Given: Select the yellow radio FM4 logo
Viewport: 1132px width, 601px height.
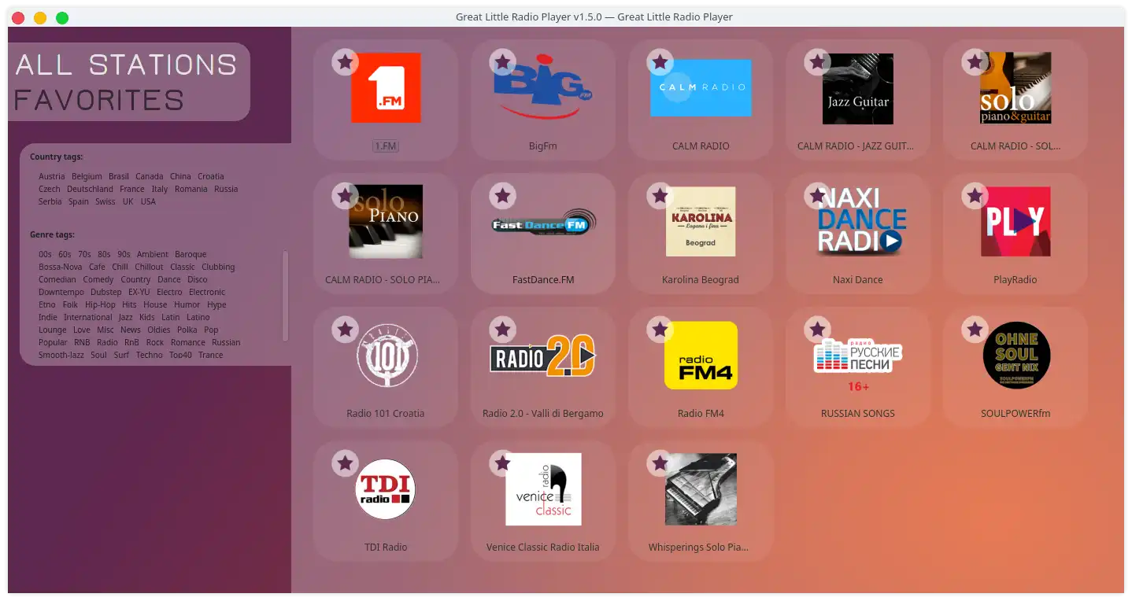Looking at the screenshot, I should click(701, 356).
